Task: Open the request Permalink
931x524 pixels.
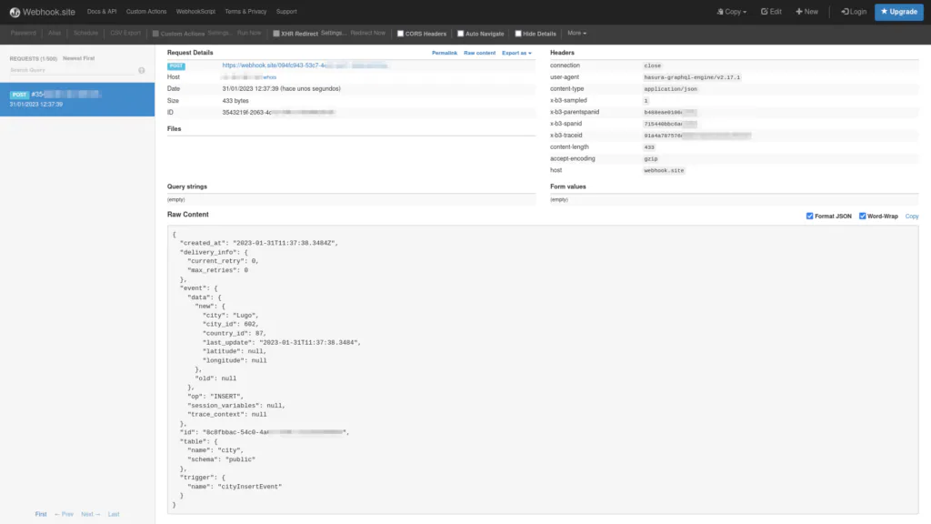Action: click(x=444, y=53)
